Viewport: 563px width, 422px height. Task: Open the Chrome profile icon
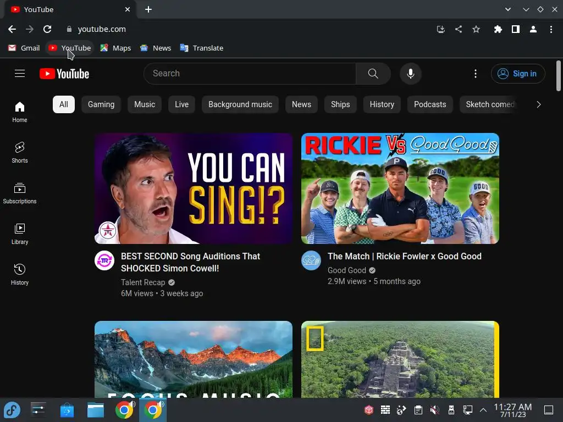pyautogui.click(x=533, y=29)
